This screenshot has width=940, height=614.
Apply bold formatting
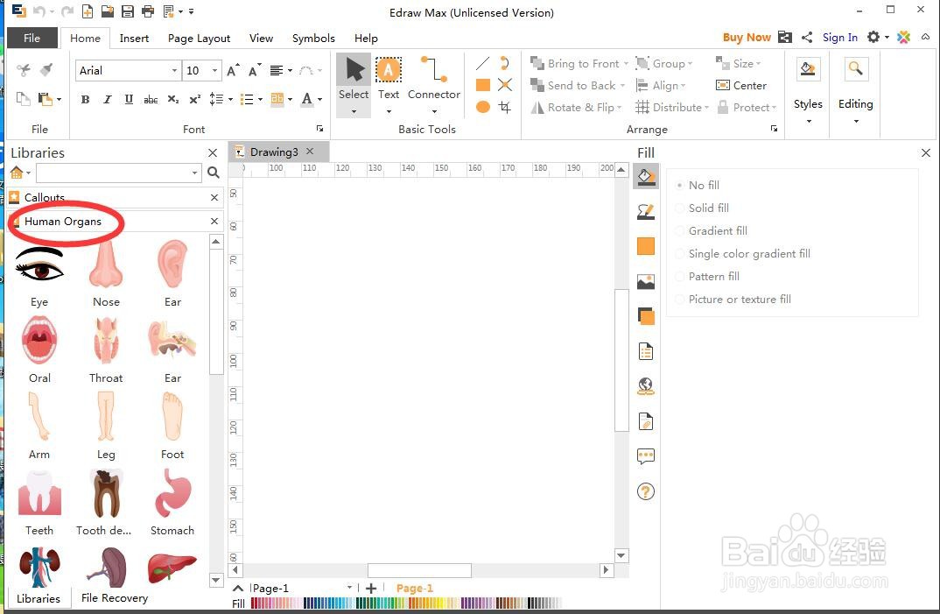click(85, 99)
